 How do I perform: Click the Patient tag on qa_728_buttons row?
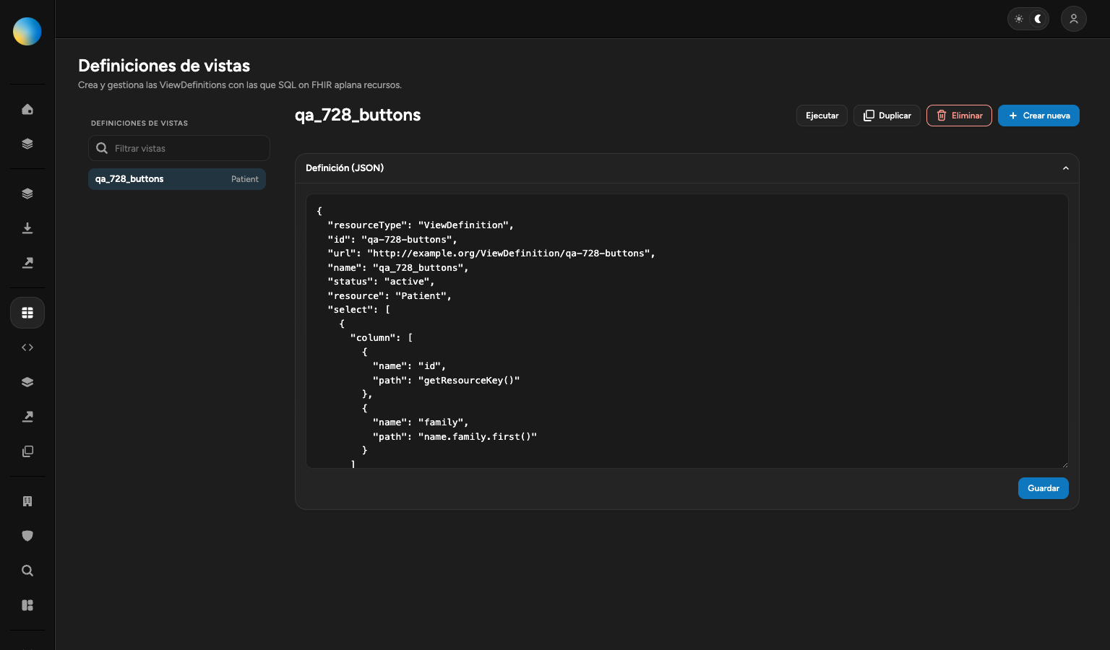click(244, 179)
